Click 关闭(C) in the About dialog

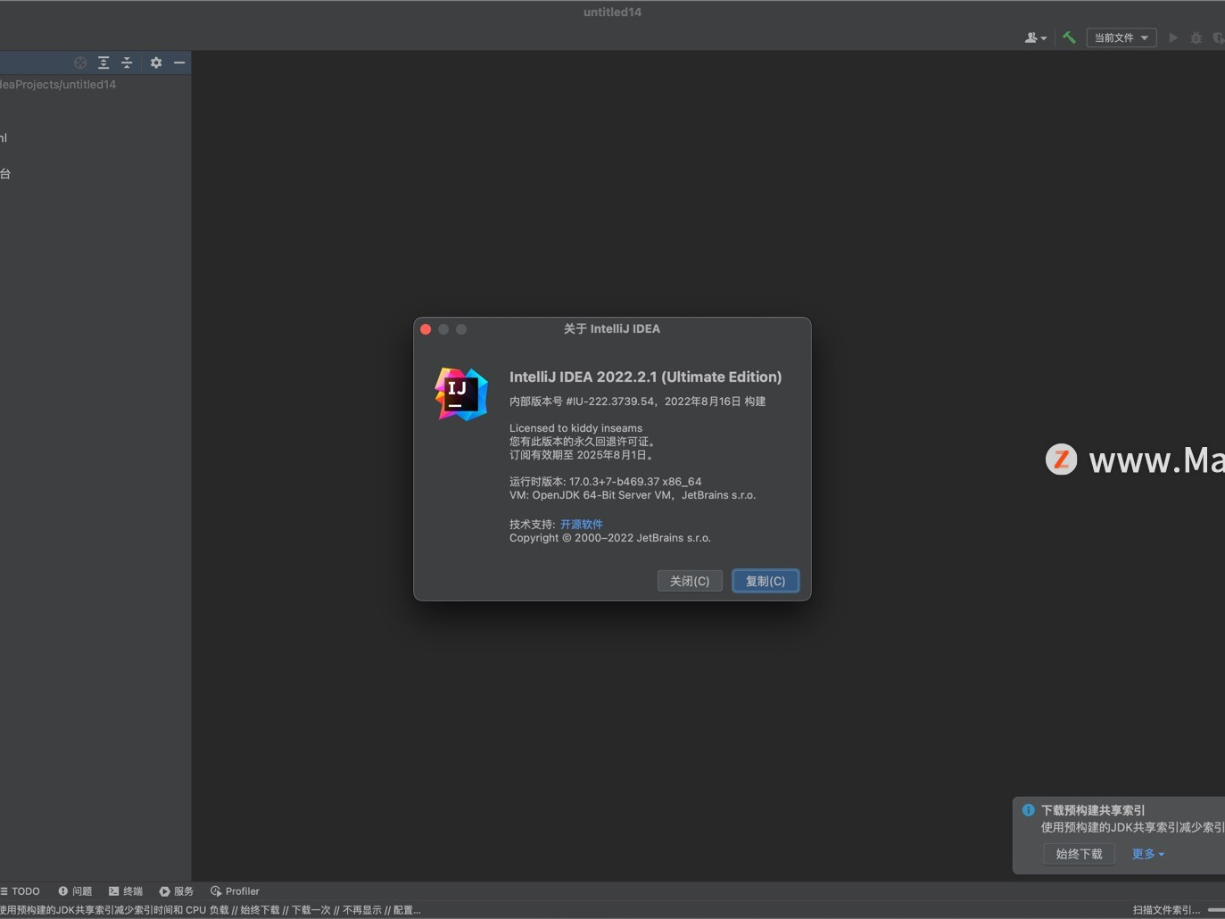point(689,581)
